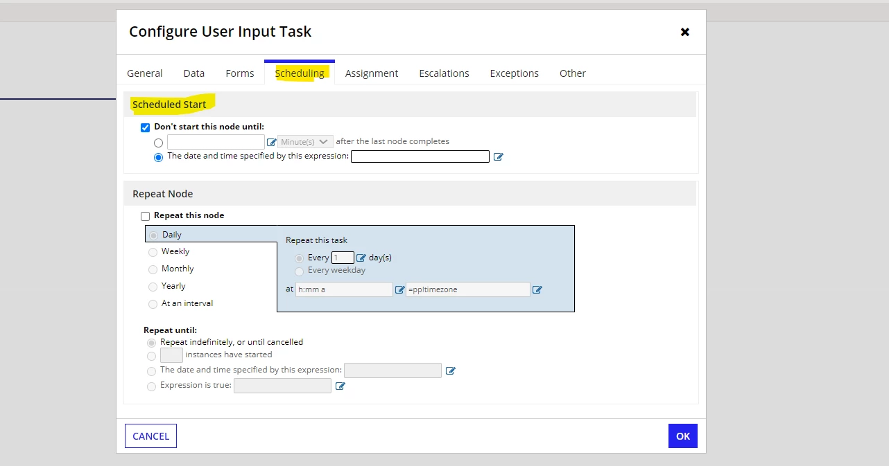
Task: Select Every N day(s) radio button
Action: (300, 258)
